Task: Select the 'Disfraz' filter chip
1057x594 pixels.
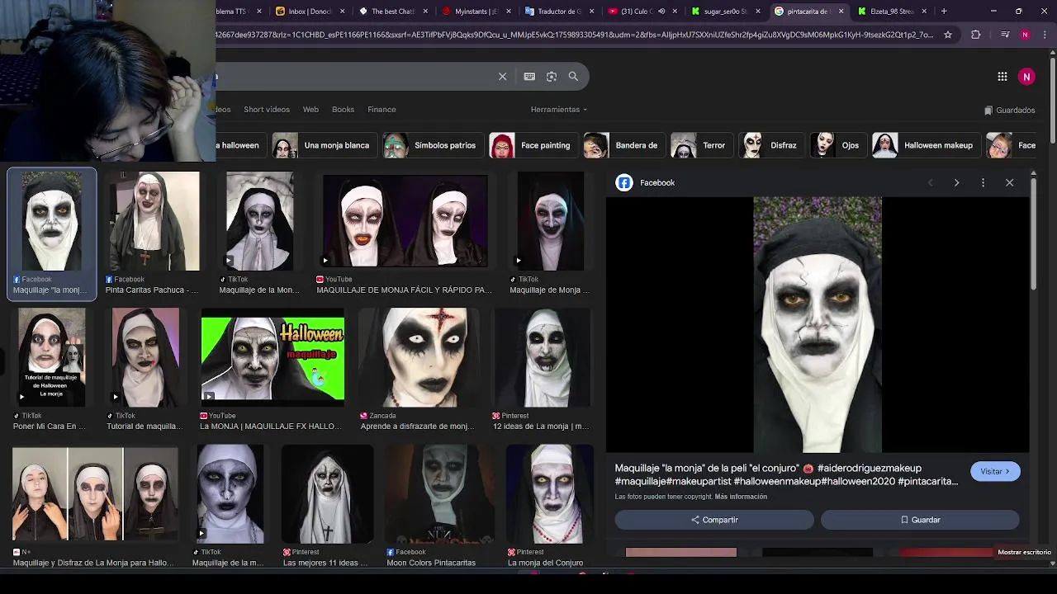Action: coord(771,145)
